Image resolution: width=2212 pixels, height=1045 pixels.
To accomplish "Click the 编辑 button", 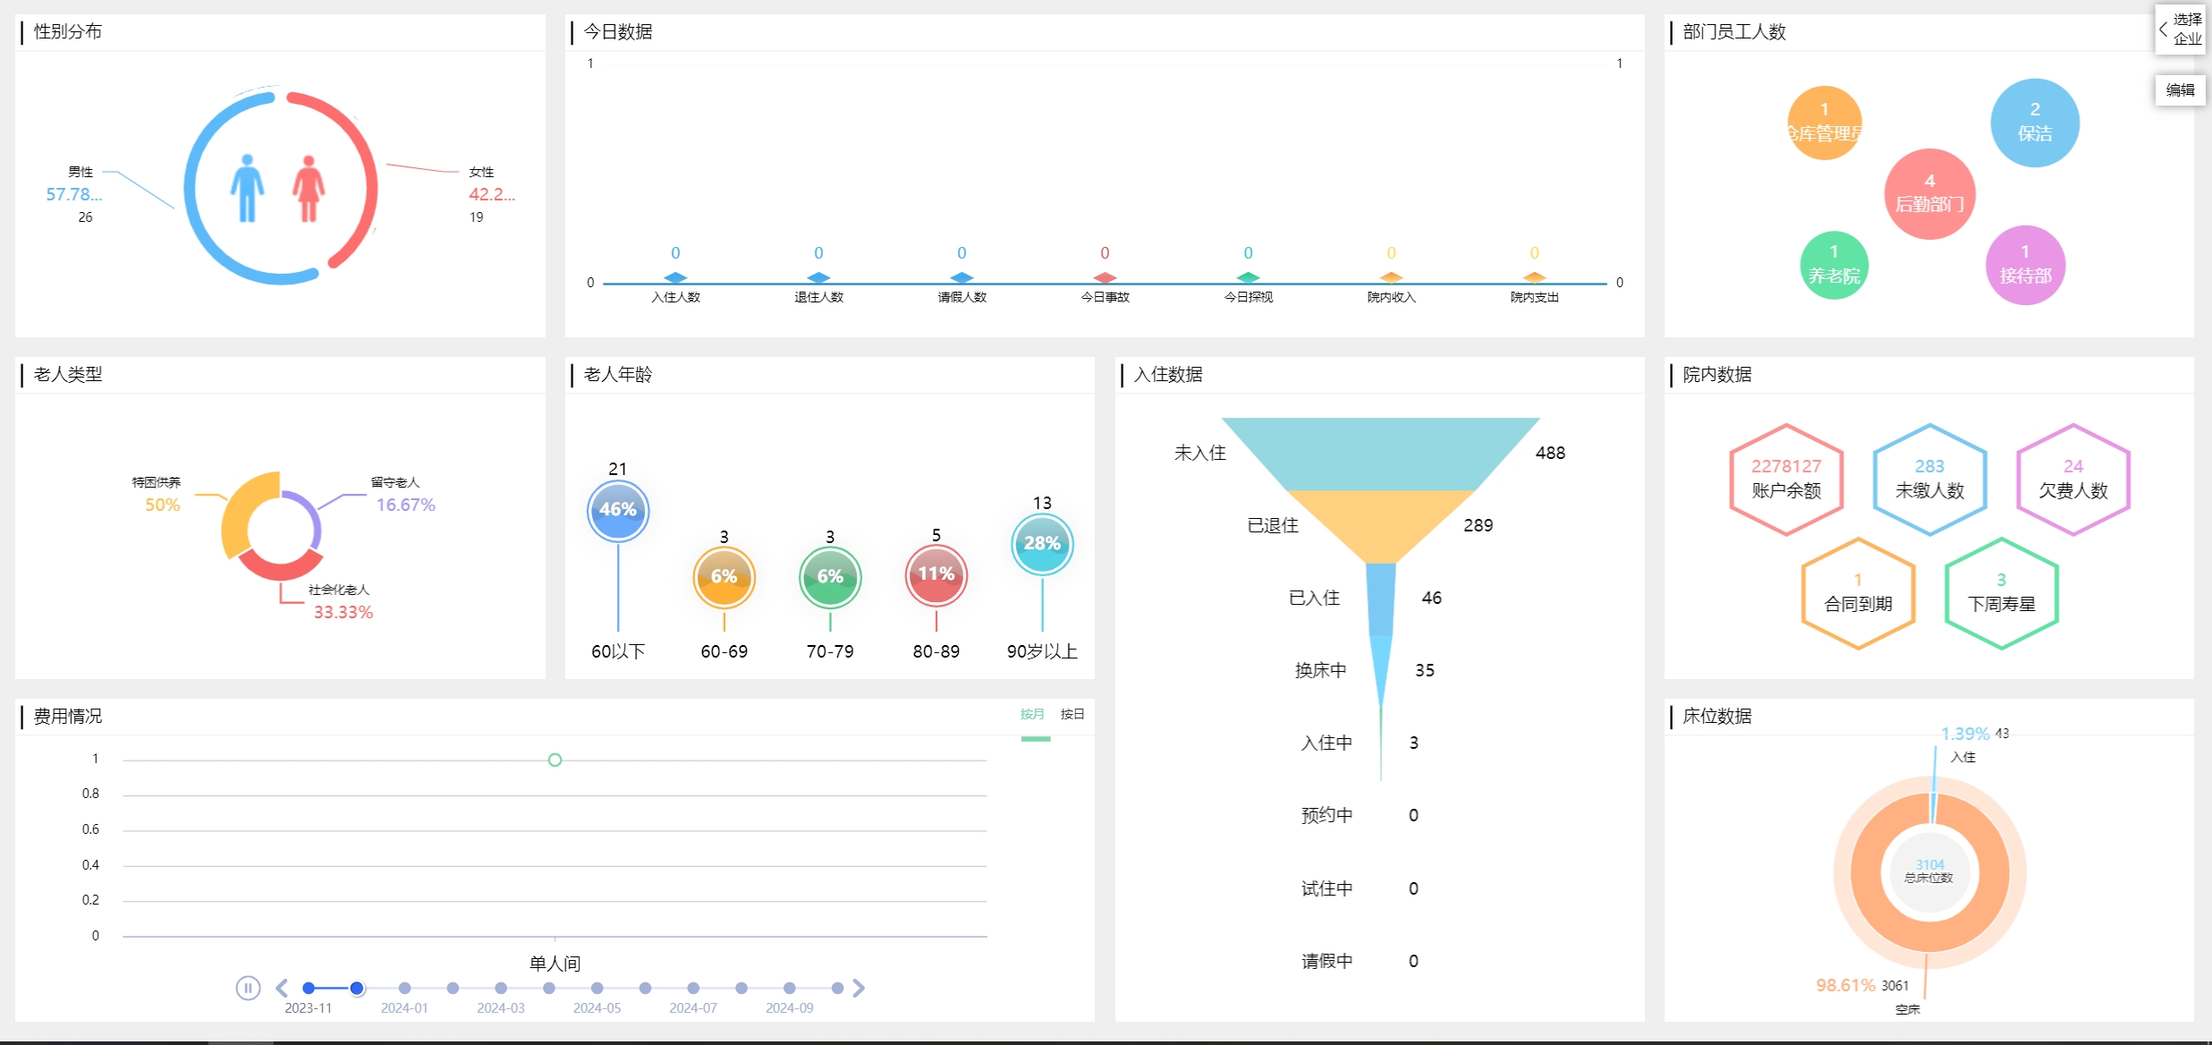I will coord(2180,90).
